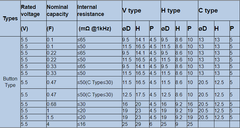Click the H type header cell

(x=180, y=11)
